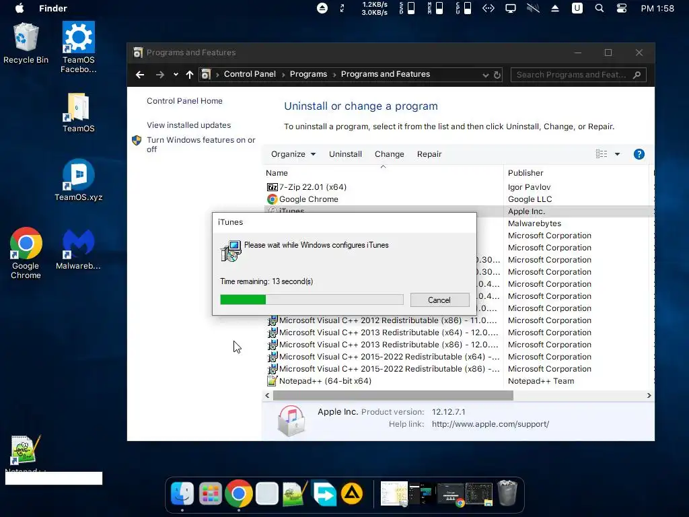Click the display monitor icon in menu bar
Viewport: 689px width, 517px height.
[511, 8]
